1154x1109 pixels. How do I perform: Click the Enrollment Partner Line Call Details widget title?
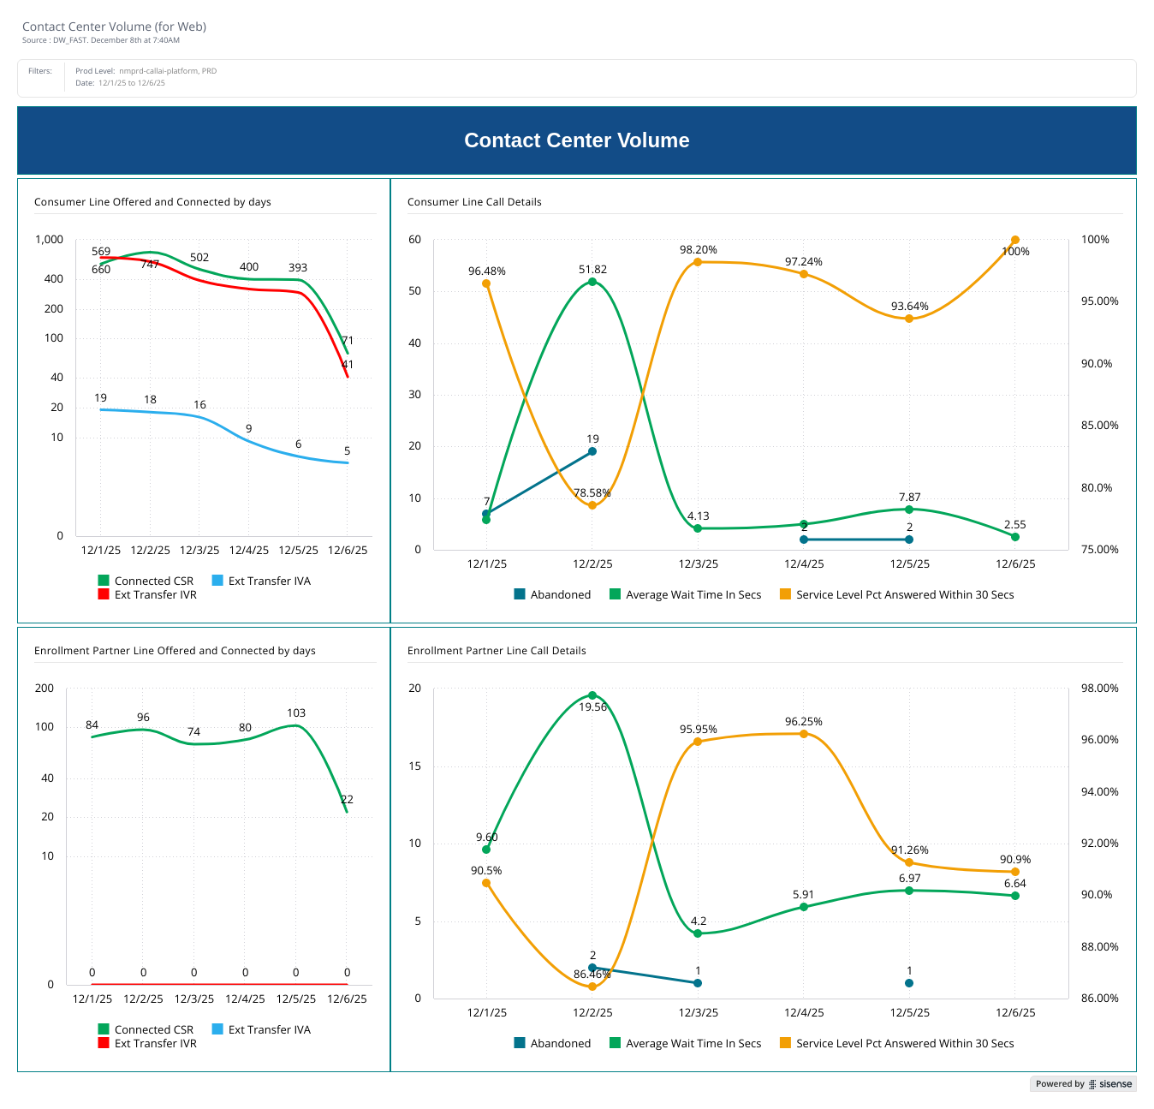(497, 651)
